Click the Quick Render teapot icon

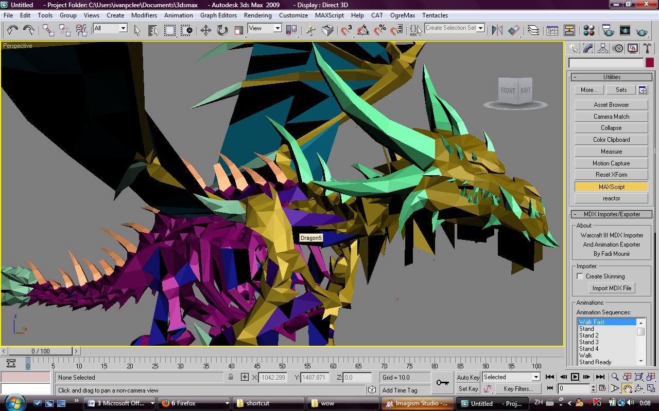642,30
